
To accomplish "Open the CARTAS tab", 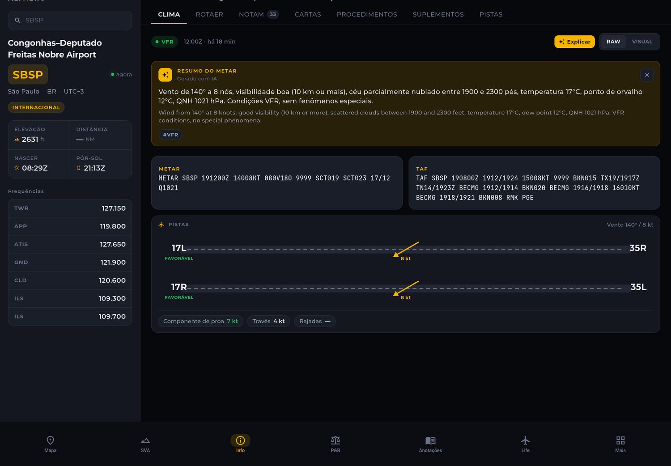I will tap(308, 14).
